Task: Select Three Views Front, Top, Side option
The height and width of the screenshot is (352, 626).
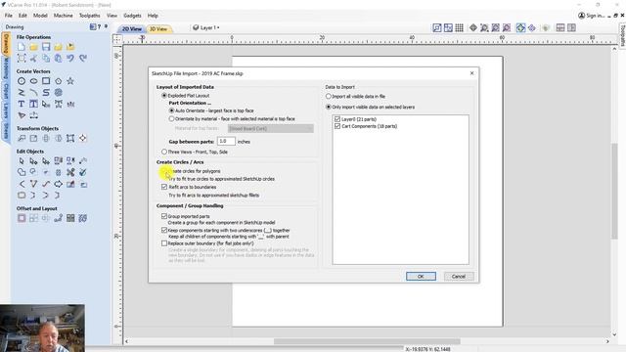Action: pos(164,152)
